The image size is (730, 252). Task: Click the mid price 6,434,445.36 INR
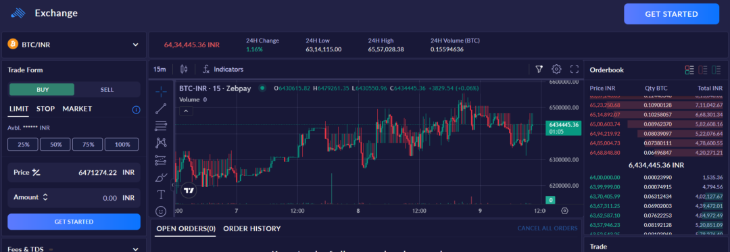[656, 165]
